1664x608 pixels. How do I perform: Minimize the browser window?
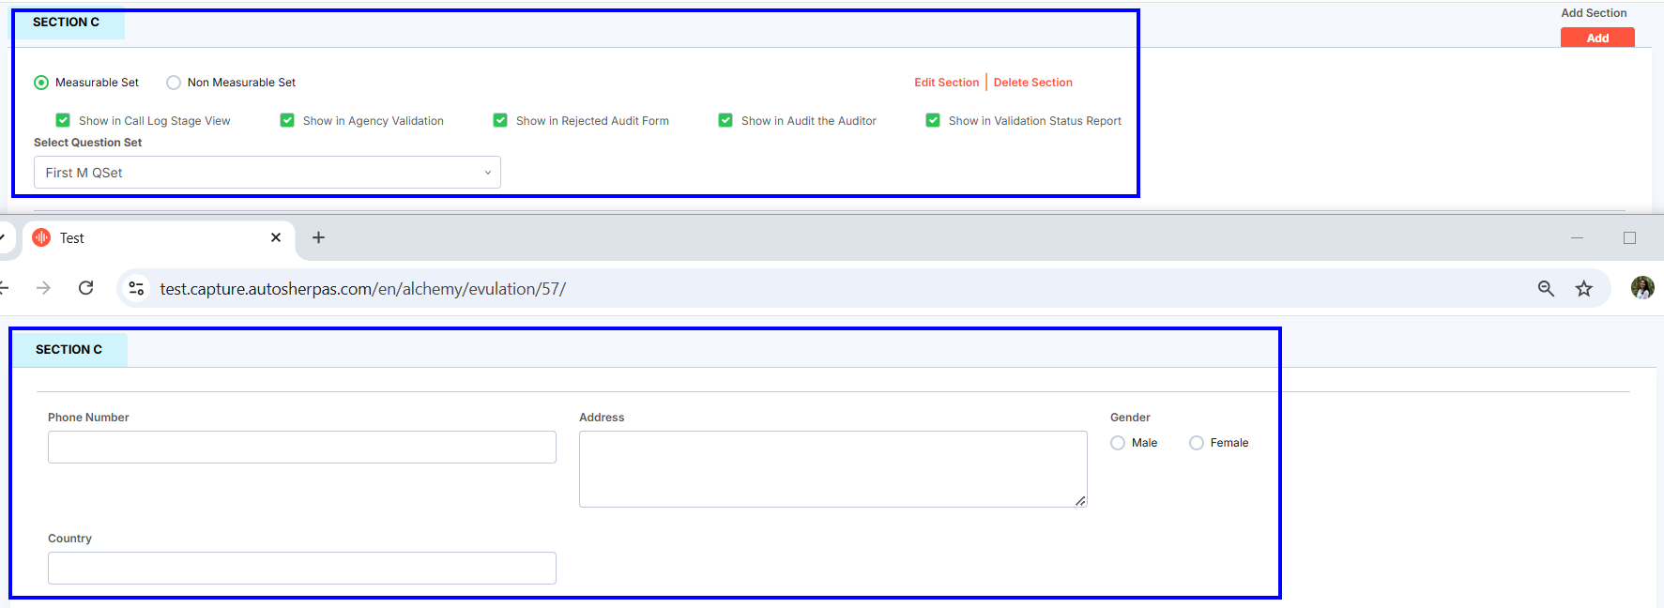click(1577, 238)
